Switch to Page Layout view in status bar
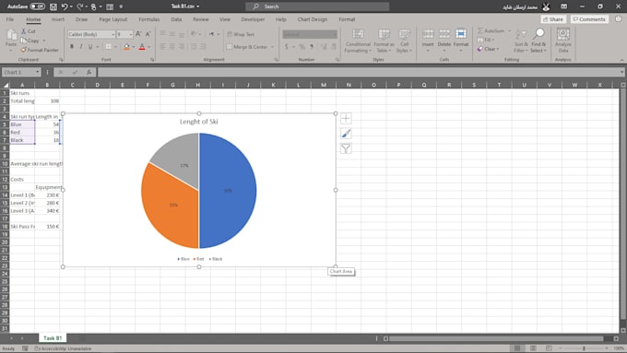 pyautogui.click(x=533, y=348)
